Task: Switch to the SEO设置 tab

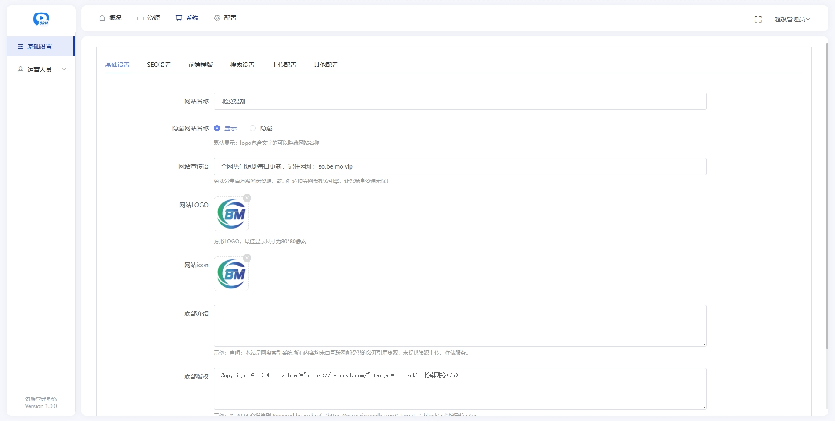Action: [159, 64]
